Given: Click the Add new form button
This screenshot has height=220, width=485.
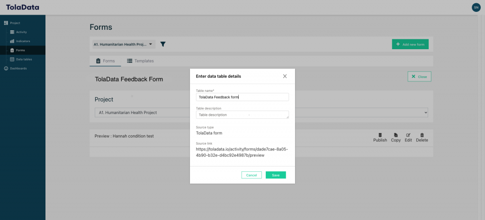Looking at the screenshot, I should tap(410, 44).
